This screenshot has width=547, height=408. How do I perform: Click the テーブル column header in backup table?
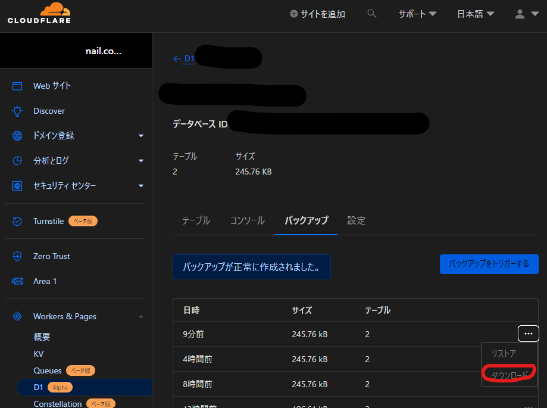tap(377, 310)
